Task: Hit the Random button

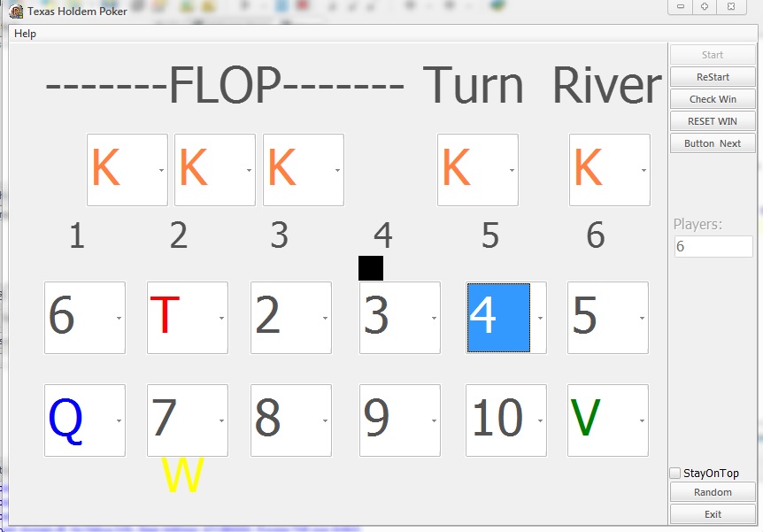Action: pos(713,492)
